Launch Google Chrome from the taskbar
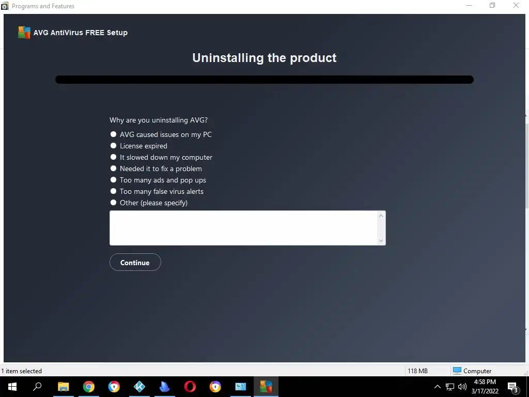 pos(89,387)
